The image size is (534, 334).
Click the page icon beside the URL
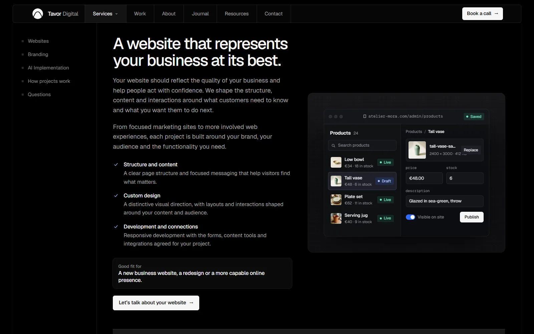(x=365, y=116)
